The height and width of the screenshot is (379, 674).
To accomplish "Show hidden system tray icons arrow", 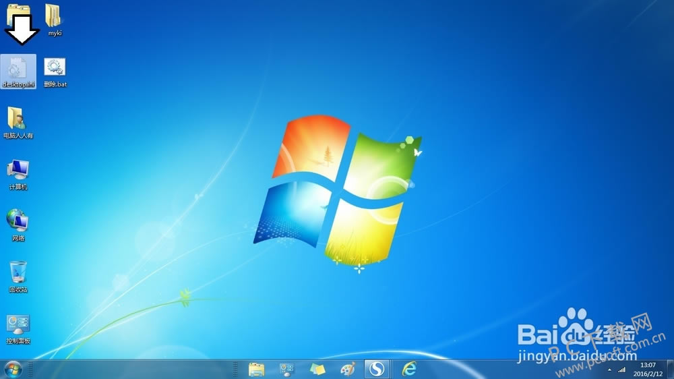I will [609, 370].
